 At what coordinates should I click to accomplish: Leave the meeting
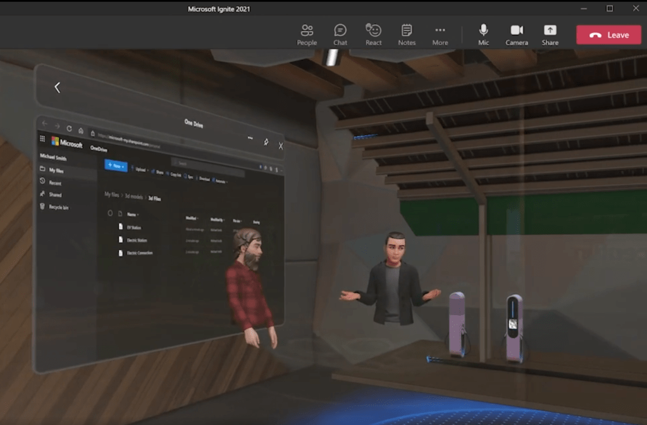(608, 35)
